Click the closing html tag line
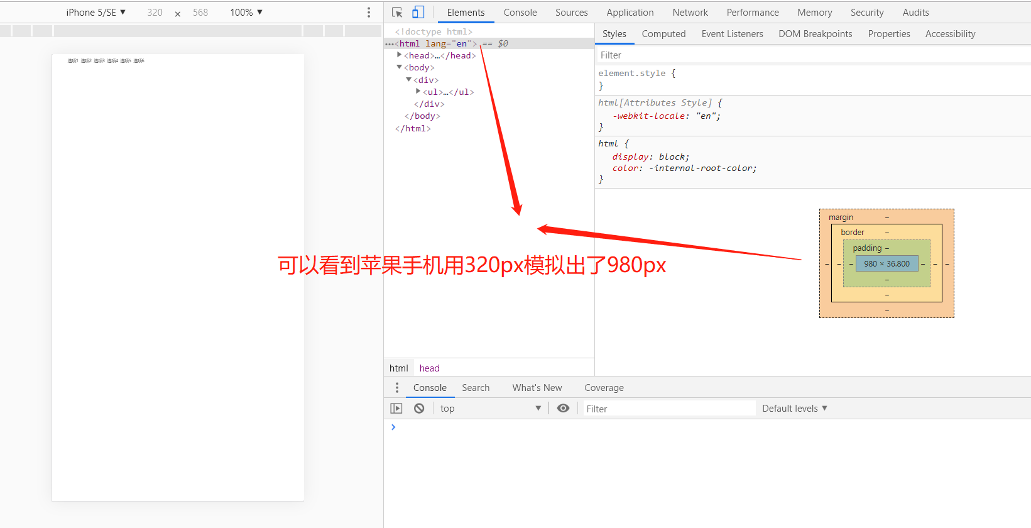Viewport: 1031px width, 528px height. (x=413, y=128)
